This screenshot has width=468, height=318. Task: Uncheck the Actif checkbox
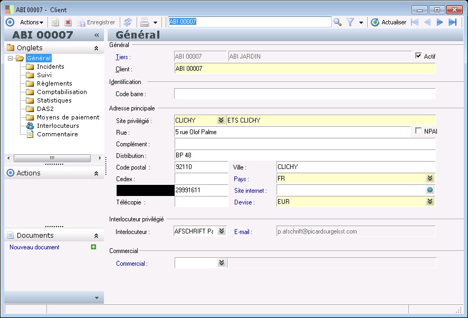tap(419, 56)
